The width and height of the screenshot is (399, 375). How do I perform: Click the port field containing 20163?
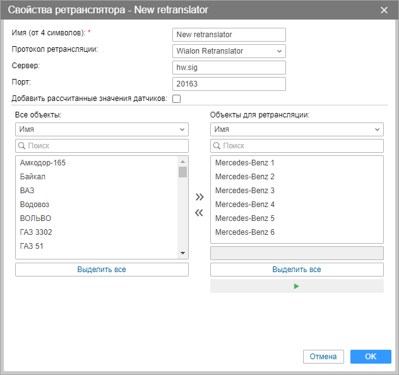pos(229,84)
